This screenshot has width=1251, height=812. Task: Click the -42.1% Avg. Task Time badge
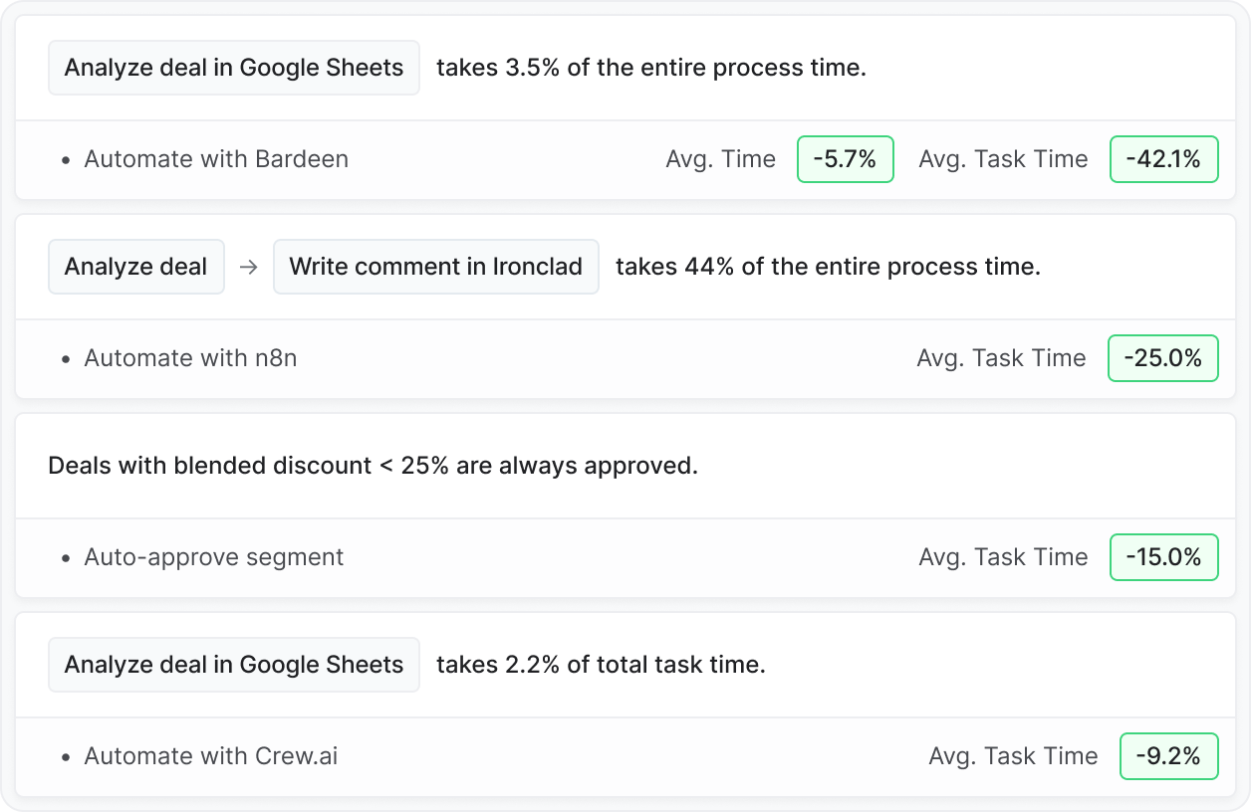coord(1163,159)
